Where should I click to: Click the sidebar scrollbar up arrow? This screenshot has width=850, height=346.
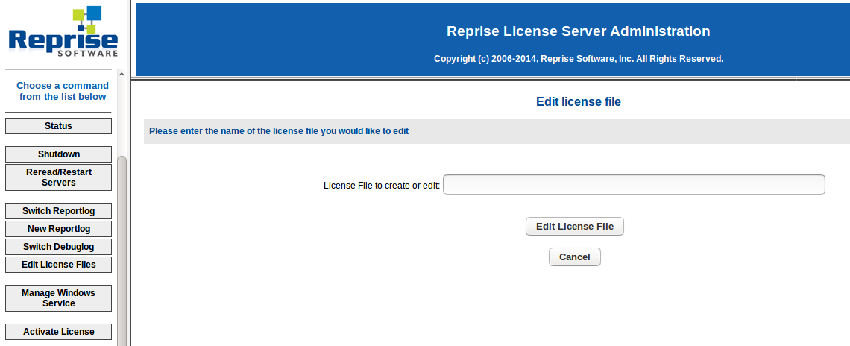(x=122, y=75)
